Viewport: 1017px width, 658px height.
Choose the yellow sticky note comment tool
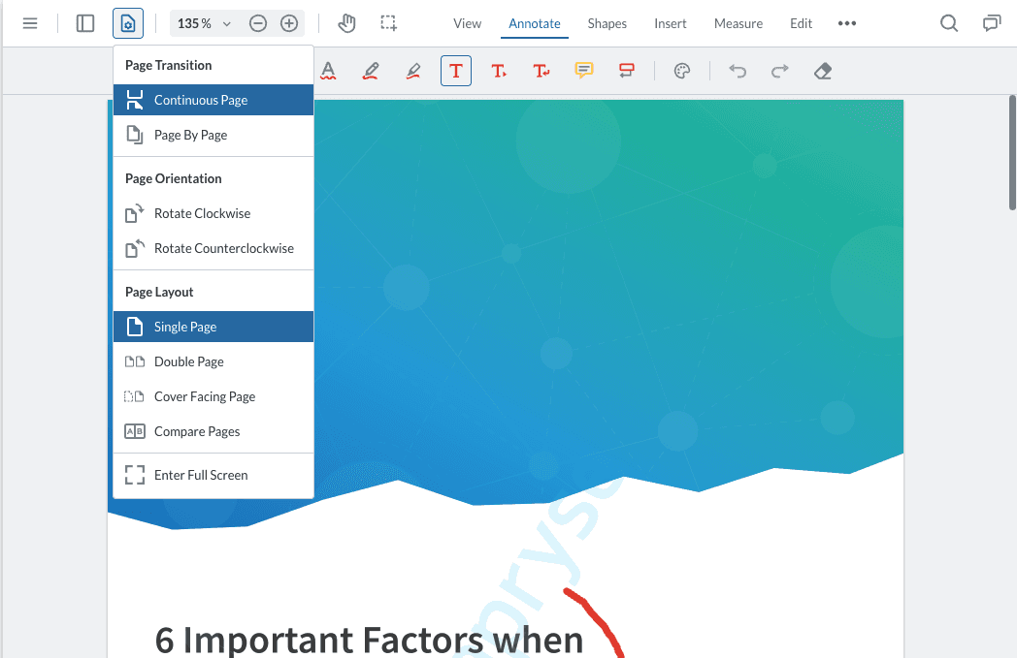coord(583,71)
